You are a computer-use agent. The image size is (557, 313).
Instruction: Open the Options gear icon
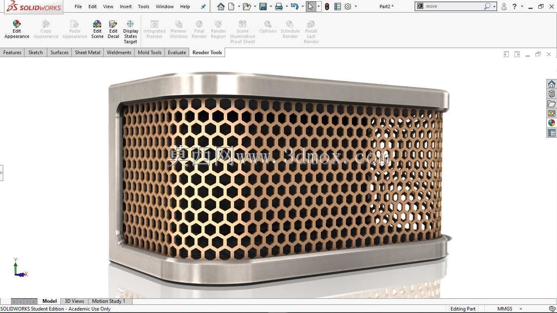(x=348, y=7)
